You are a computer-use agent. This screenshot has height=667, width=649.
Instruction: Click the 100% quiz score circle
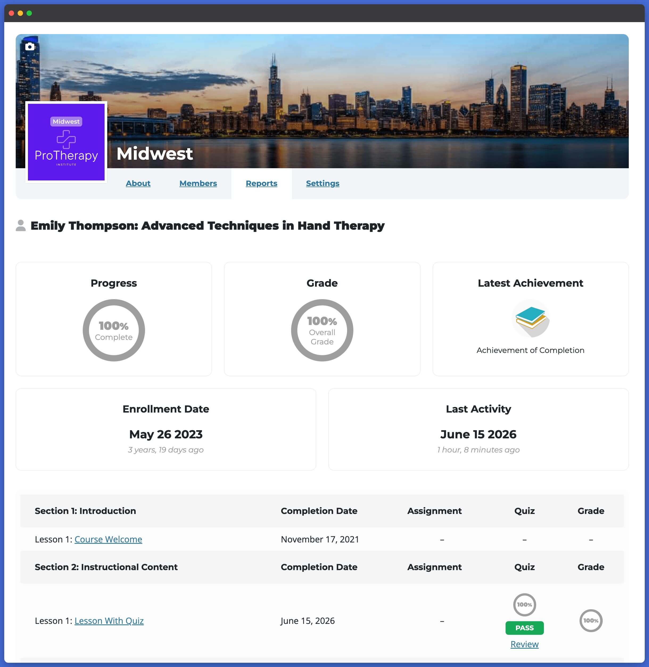pyautogui.click(x=524, y=605)
